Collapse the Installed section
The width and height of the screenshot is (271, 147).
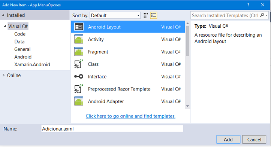point(3,15)
